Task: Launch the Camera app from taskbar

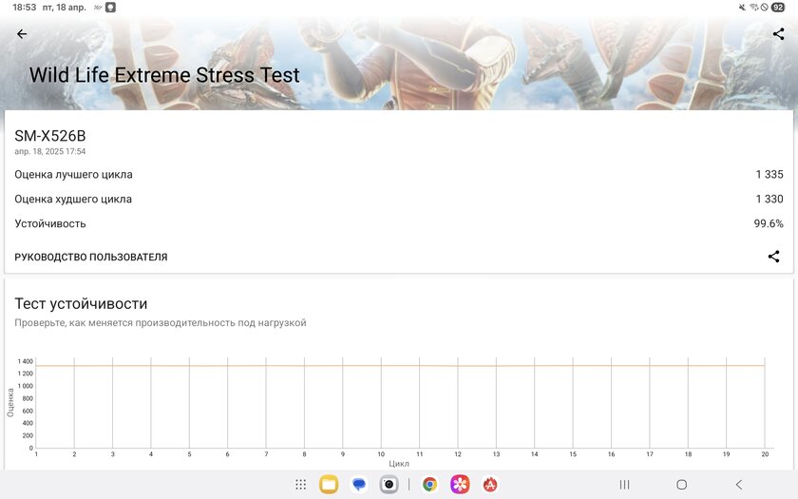Action: (389, 484)
